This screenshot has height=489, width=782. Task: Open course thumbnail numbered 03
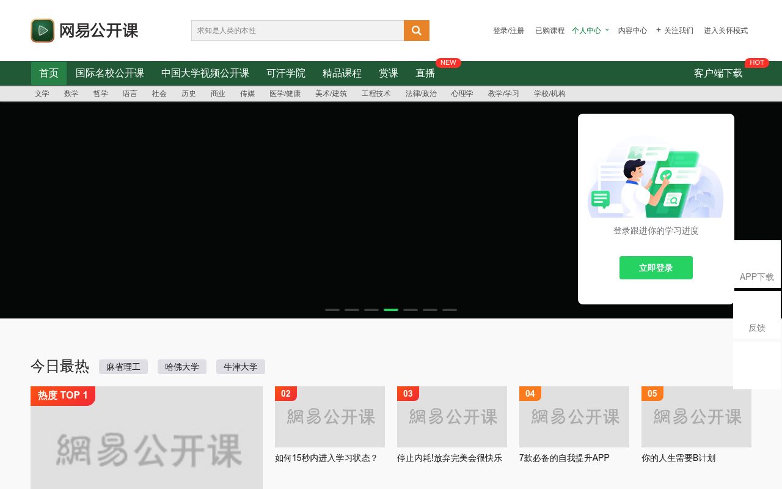point(452,417)
